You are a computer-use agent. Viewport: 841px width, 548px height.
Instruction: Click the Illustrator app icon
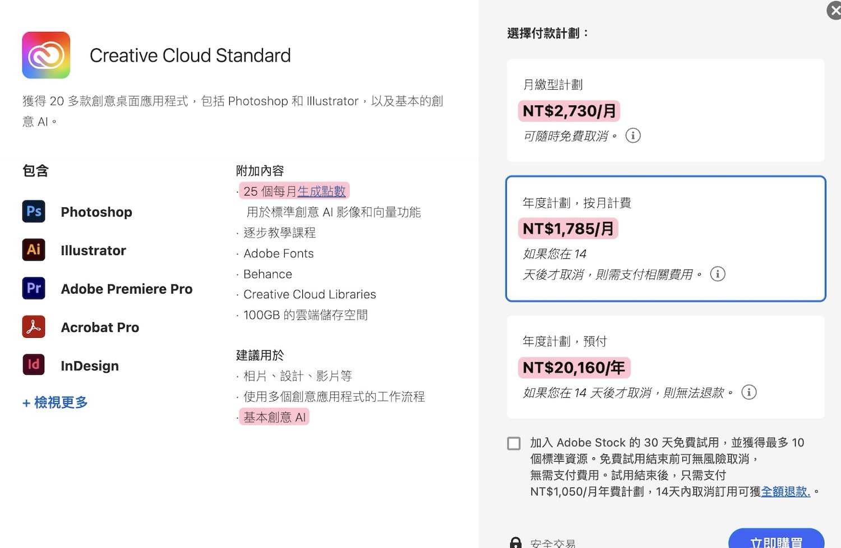[x=34, y=250]
